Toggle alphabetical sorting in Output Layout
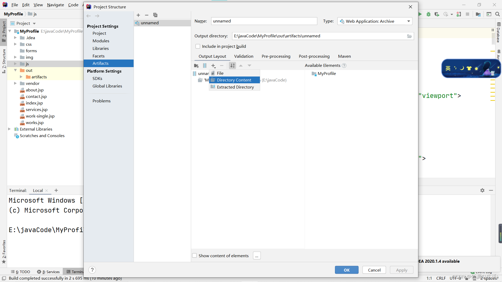 tap(232, 66)
